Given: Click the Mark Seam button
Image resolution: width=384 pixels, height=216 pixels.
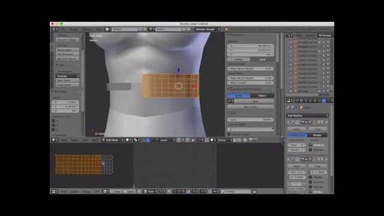Looking at the screenshot, I should [67, 80].
